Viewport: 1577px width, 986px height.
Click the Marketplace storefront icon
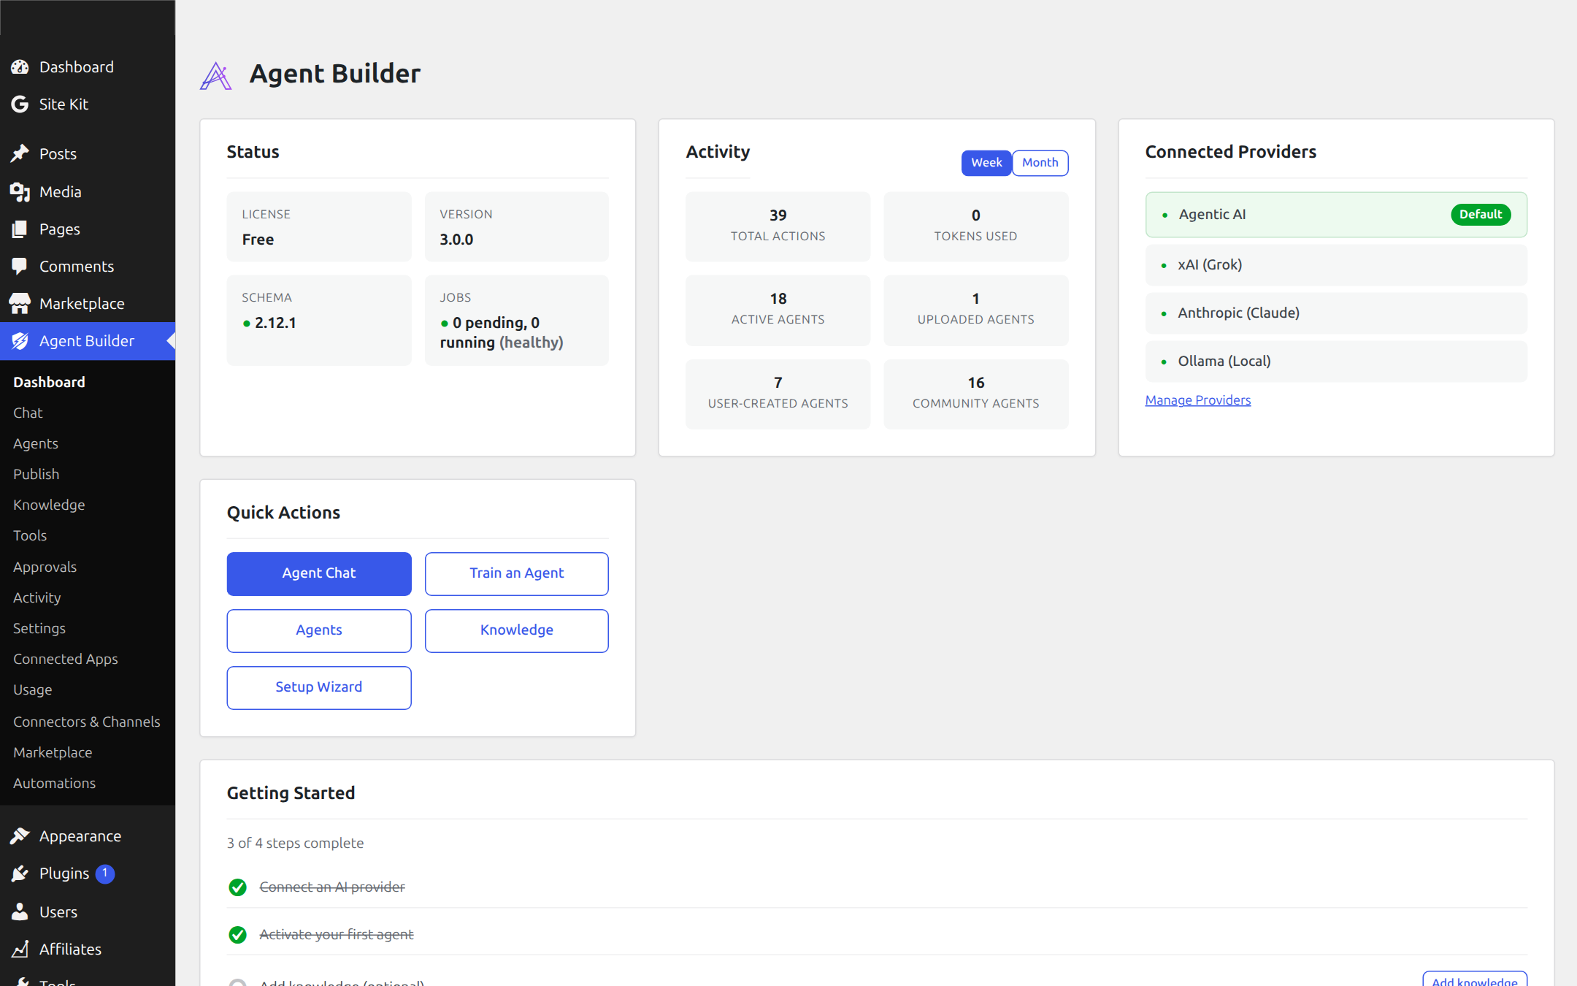[20, 304]
